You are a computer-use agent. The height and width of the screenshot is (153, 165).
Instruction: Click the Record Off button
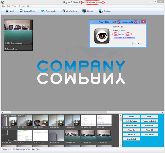pos(150,125)
